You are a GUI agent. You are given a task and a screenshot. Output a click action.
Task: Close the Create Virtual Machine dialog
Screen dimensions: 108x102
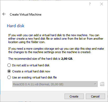(x=102, y=4)
